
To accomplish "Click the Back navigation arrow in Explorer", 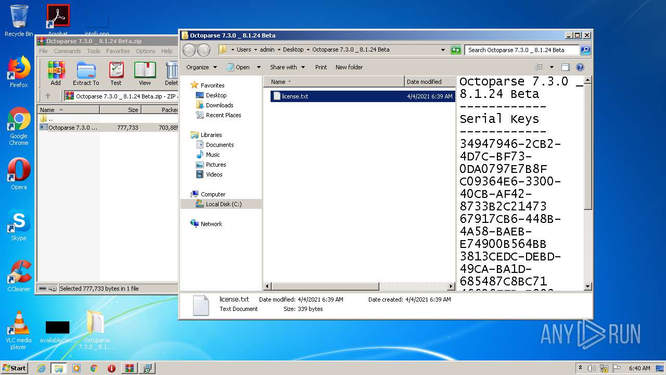I will [189, 50].
